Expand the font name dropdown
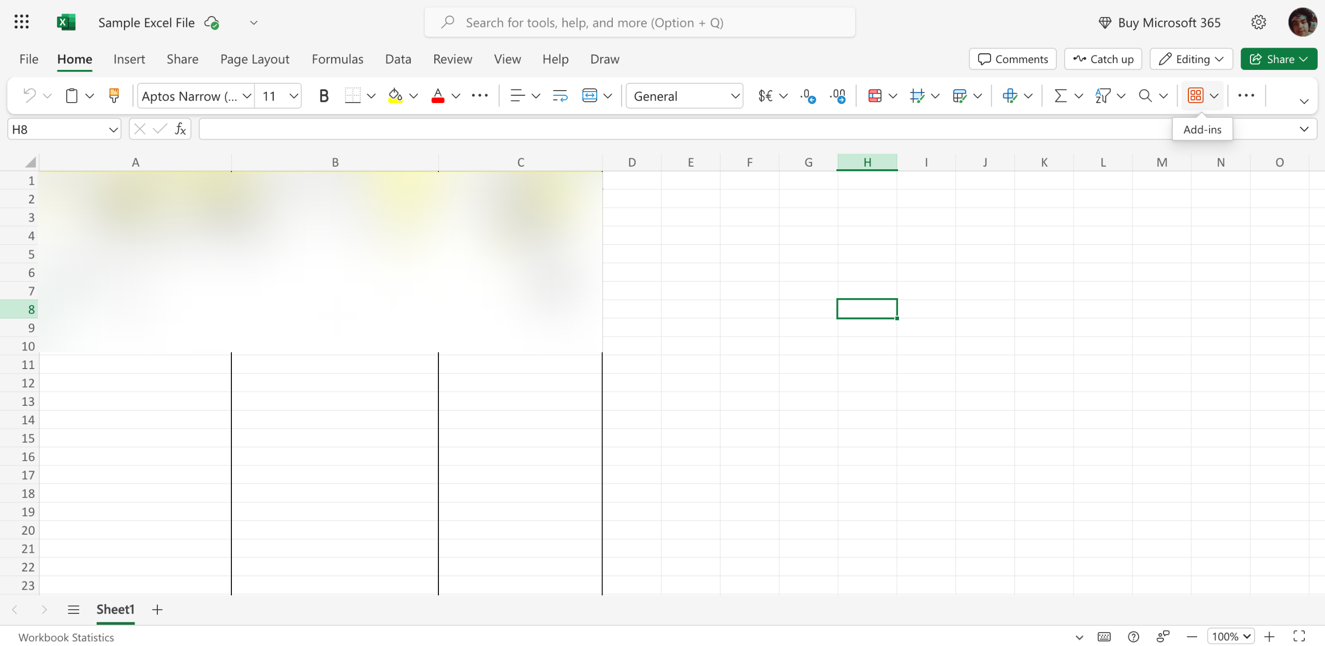The width and height of the screenshot is (1325, 646). pyautogui.click(x=247, y=96)
